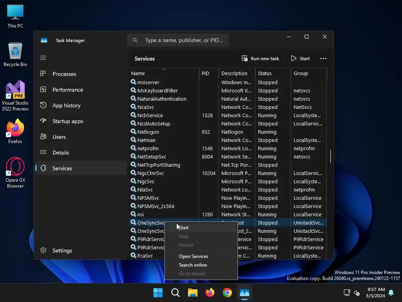
Task: Click the clock and date in taskbar
Action: click(x=376, y=293)
